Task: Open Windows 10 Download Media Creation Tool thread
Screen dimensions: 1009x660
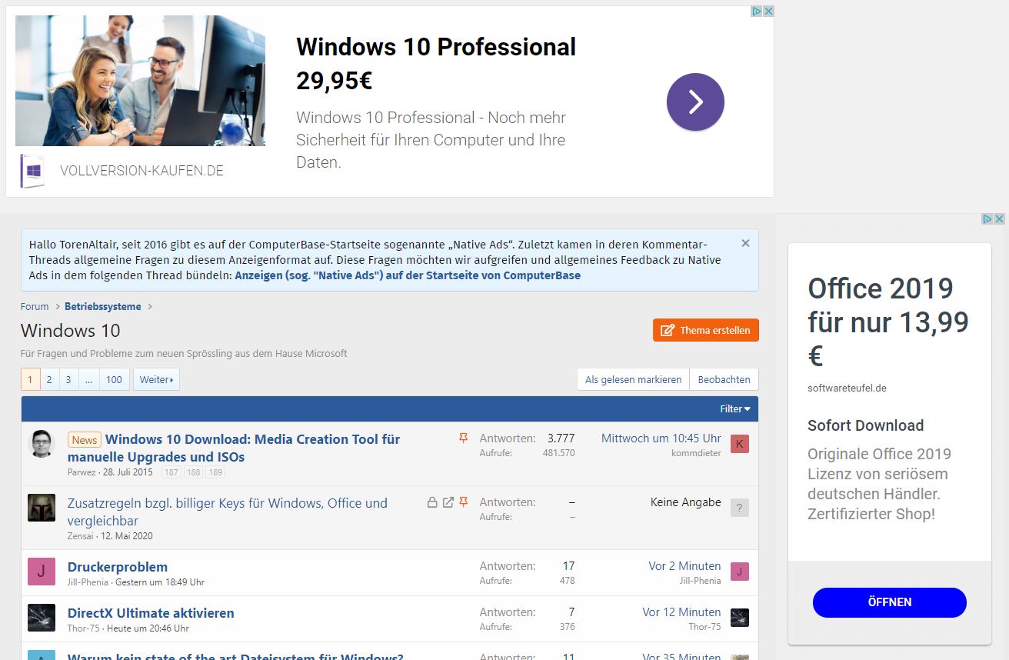Action: (234, 448)
